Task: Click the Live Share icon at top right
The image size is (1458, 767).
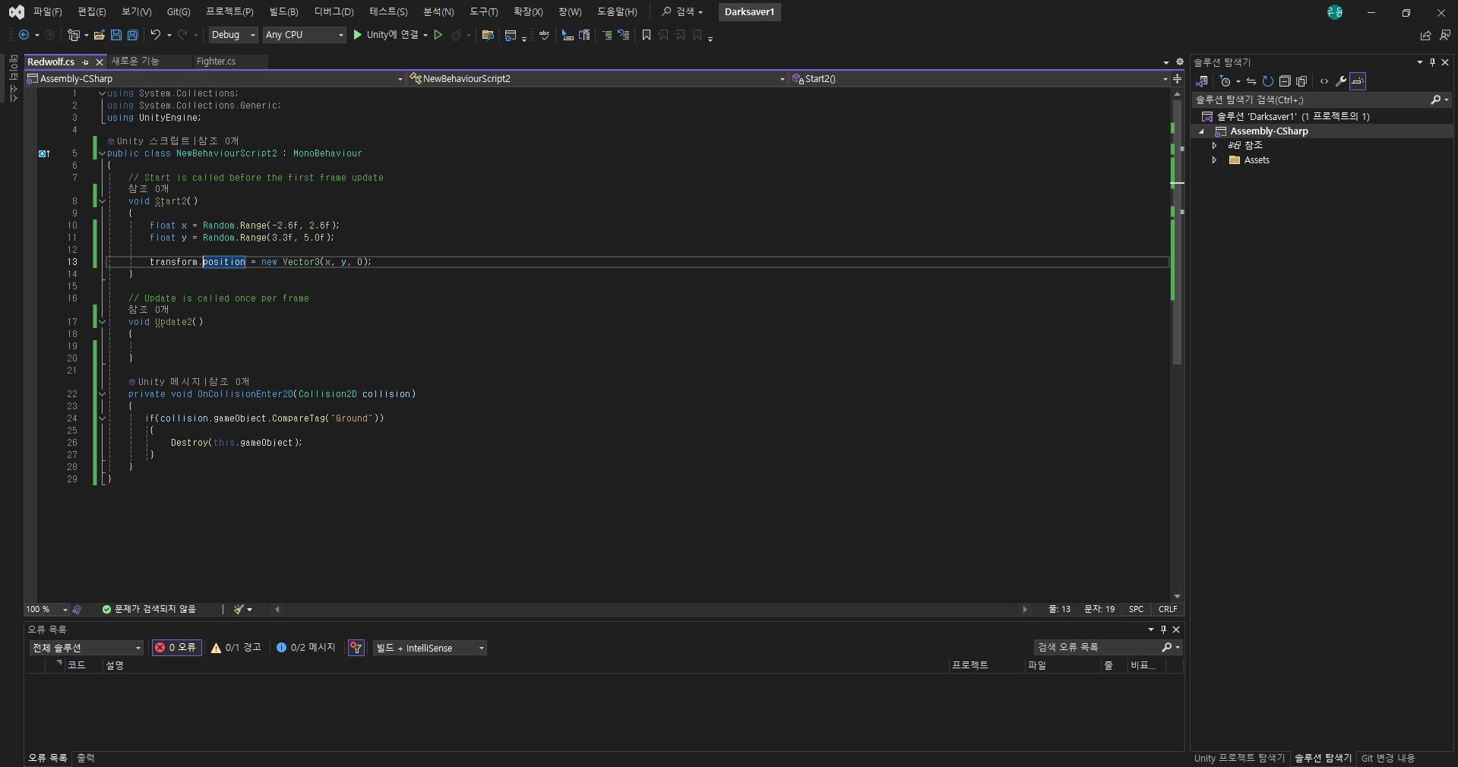Action: click(1425, 35)
